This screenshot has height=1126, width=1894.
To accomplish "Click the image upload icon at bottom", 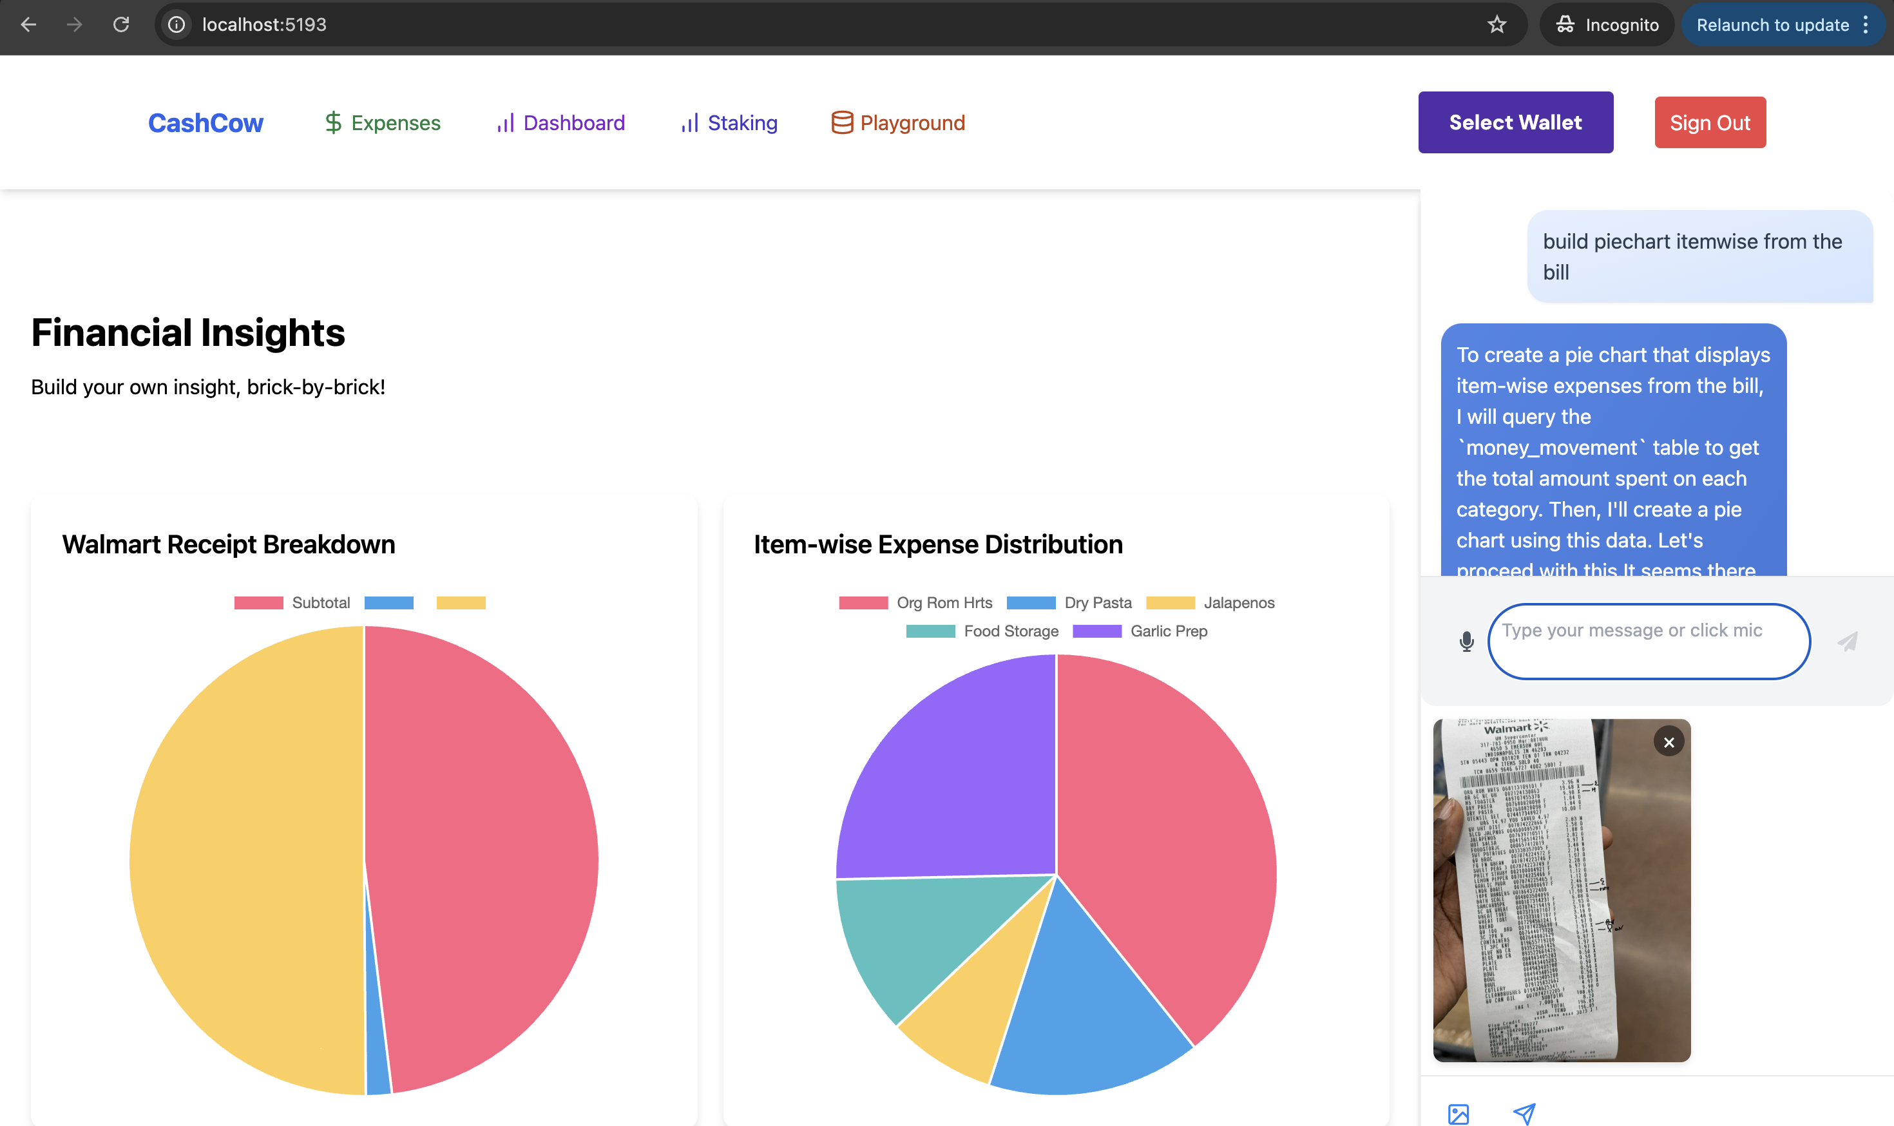I will [1458, 1113].
